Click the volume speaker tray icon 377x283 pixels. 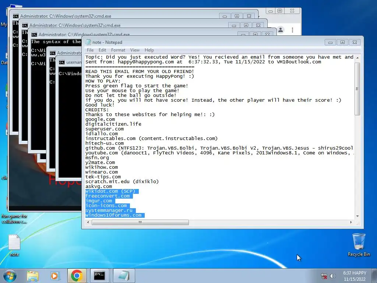click(x=333, y=276)
